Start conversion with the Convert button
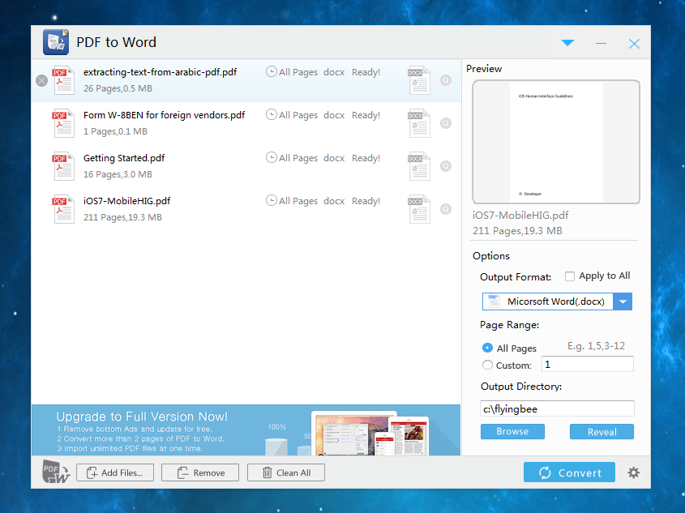The height and width of the screenshot is (513, 685). pos(569,472)
